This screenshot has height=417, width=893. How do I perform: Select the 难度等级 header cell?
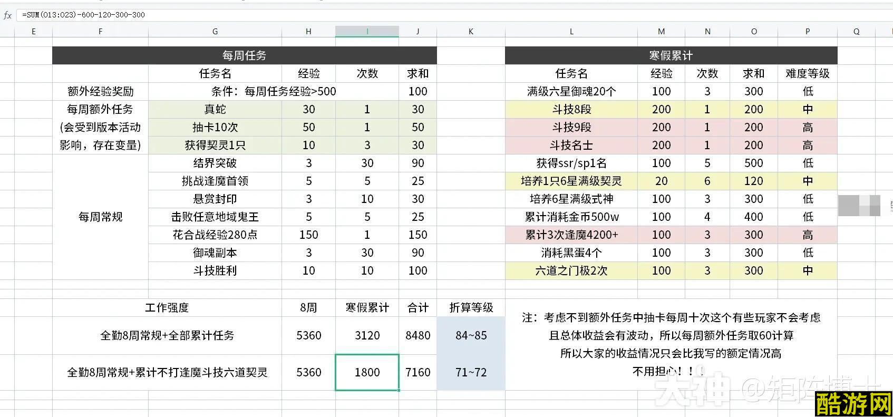[x=808, y=73]
